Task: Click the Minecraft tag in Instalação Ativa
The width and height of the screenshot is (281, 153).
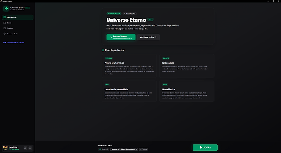Action: [x=103, y=149]
